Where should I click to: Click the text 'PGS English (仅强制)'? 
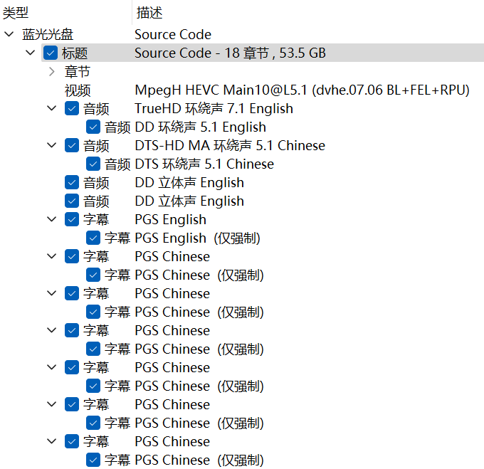(x=198, y=238)
